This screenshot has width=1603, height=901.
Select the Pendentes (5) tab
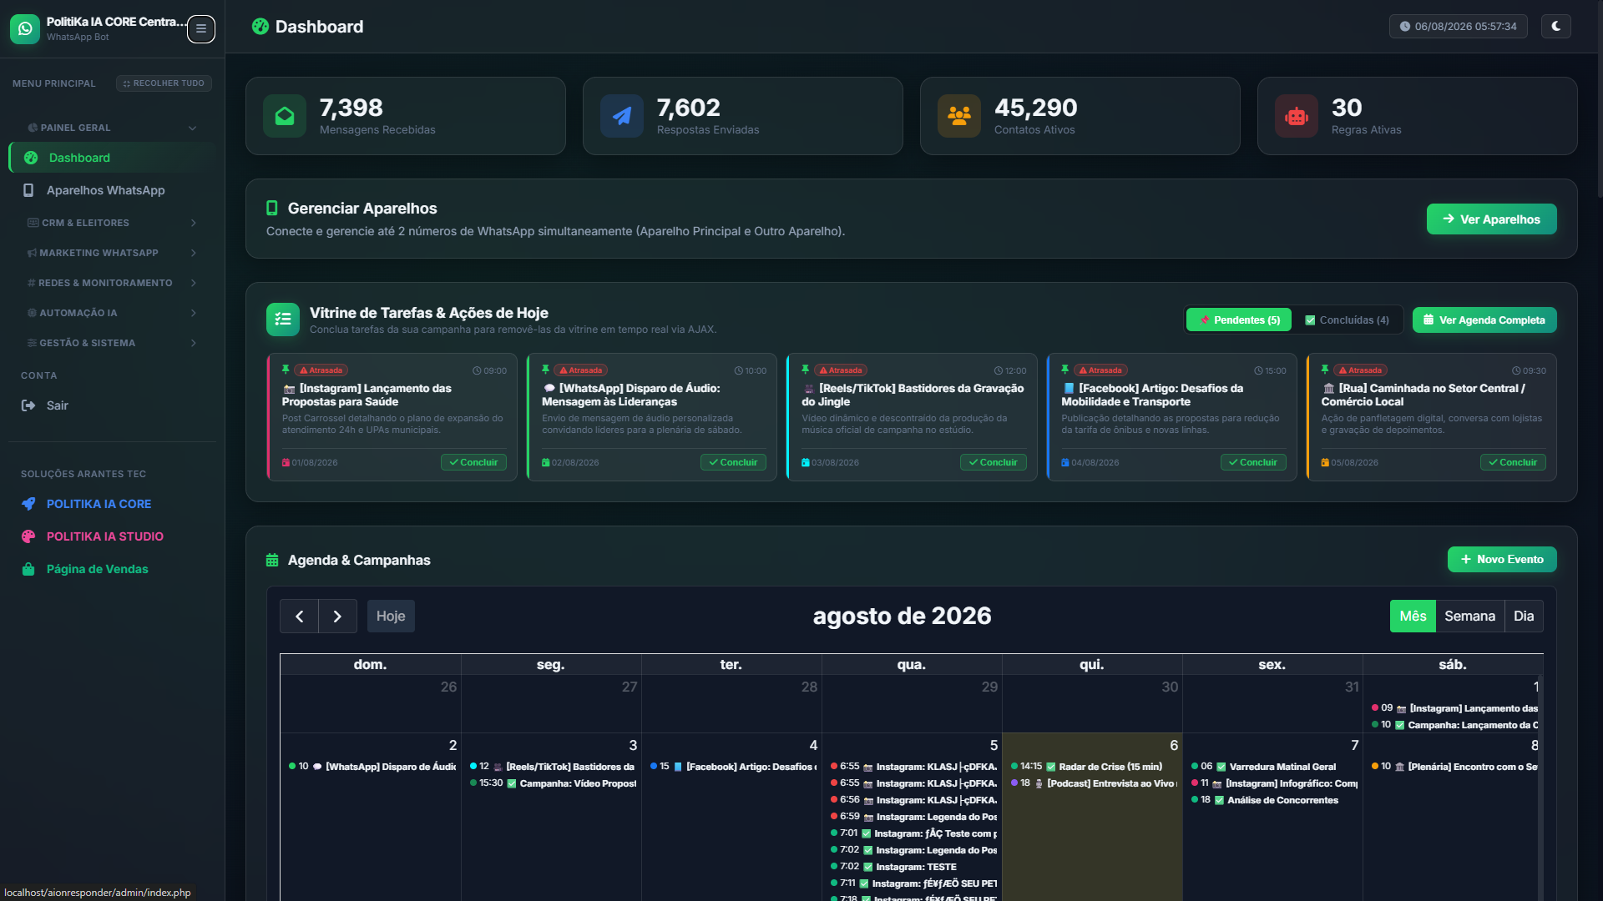[x=1239, y=320]
